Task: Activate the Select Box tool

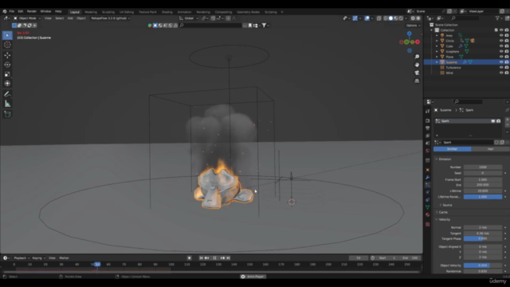Action: click(x=7, y=35)
